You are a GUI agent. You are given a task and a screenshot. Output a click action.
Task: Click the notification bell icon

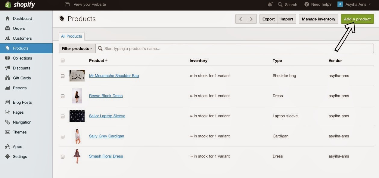click(270, 4)
